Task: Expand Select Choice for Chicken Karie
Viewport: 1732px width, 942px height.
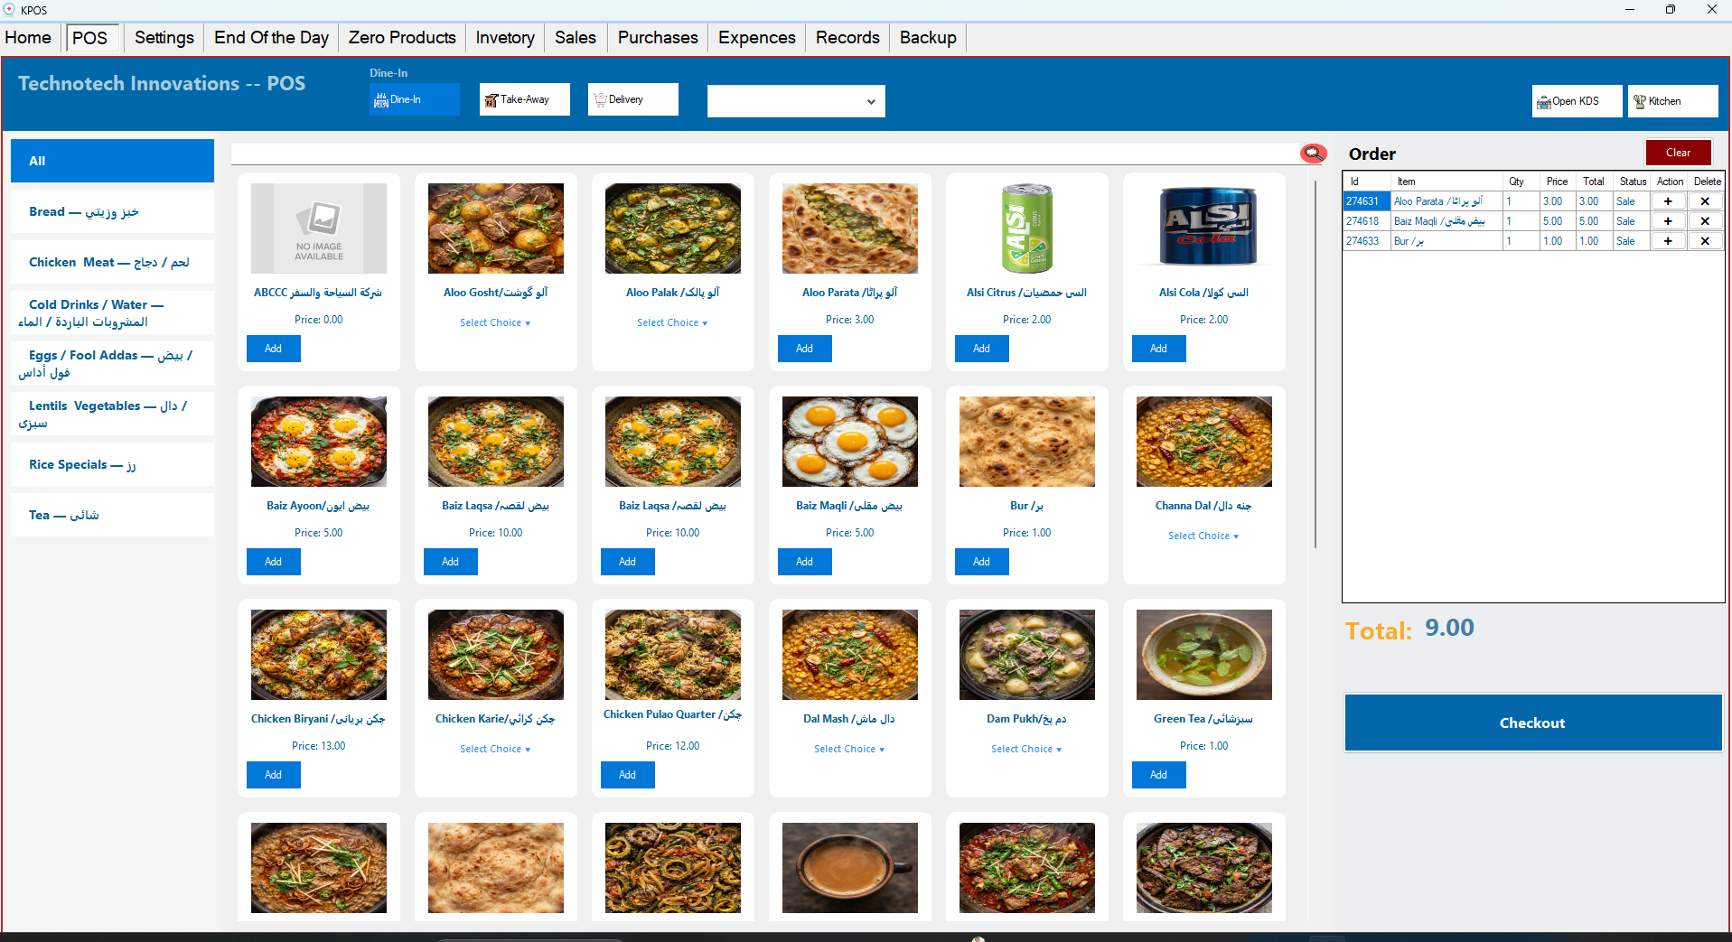Action: coord(495,749)
